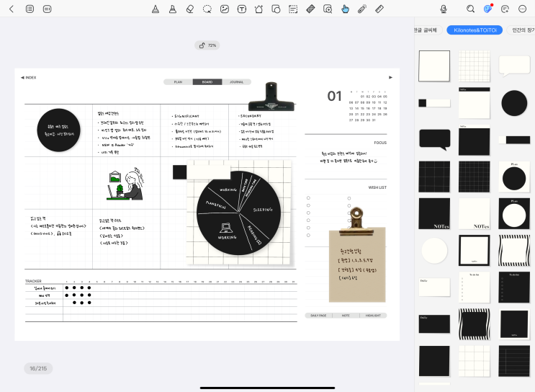Open the more options ellipsis menu
The width and height of the screenshot is (535, 392).
tap(522, 9)
